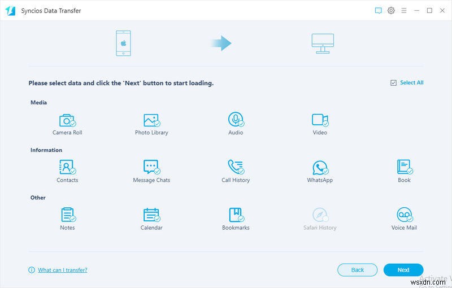452x288 pixels.
Task: Click the iPhone source device icon
Action: click(123, 43)
